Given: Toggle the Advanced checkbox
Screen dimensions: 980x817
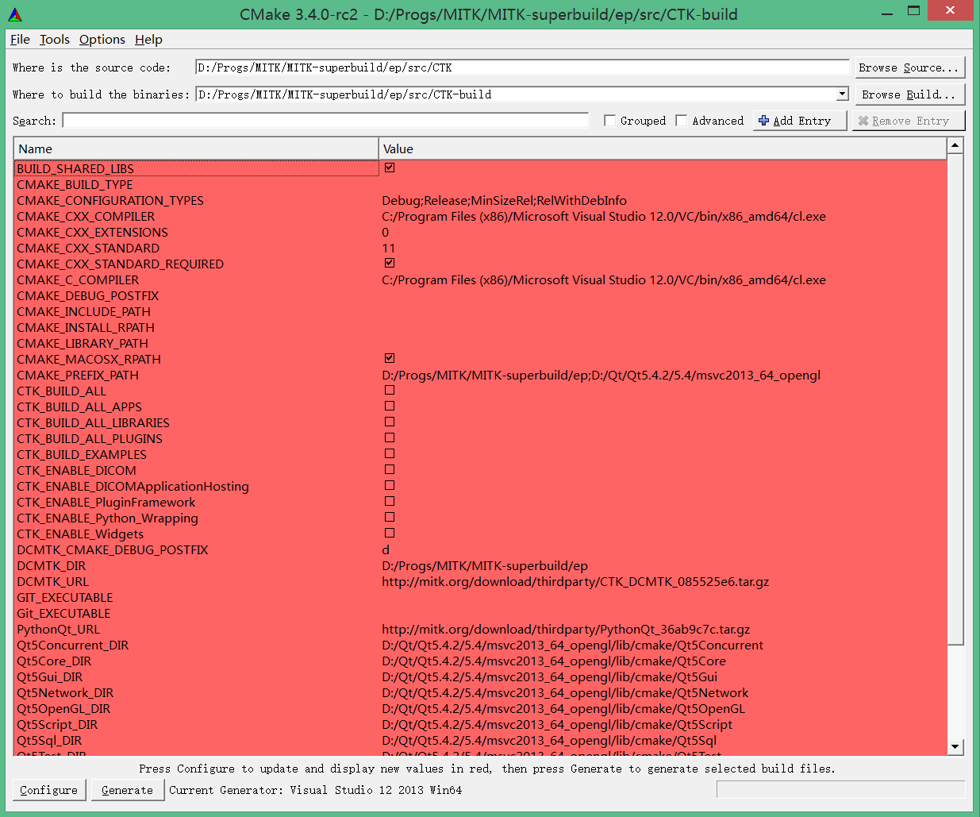Looking at the screenshot, I should (682, 121).
